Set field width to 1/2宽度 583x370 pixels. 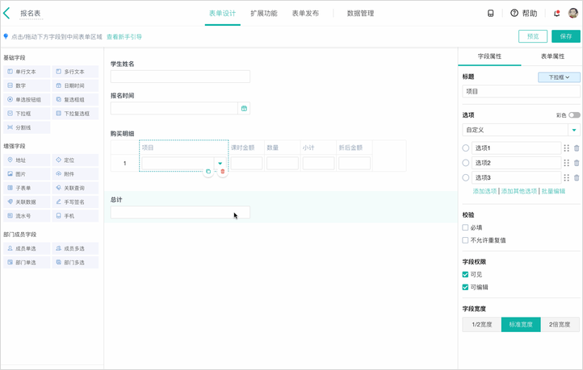click(x=482, y=324)
